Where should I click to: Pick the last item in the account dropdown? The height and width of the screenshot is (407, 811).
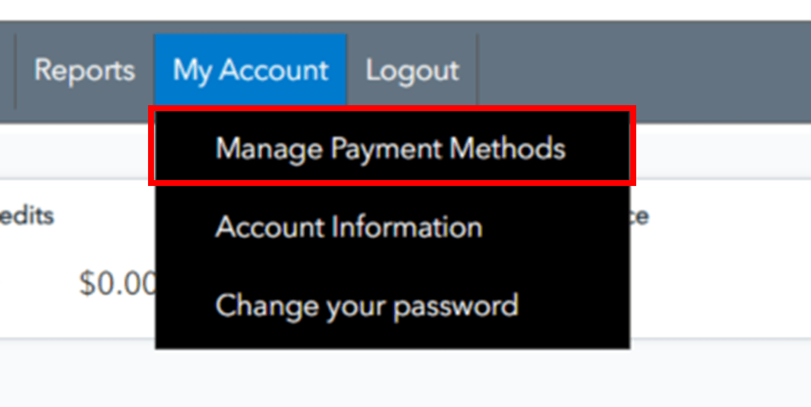(x=366, y=305)
